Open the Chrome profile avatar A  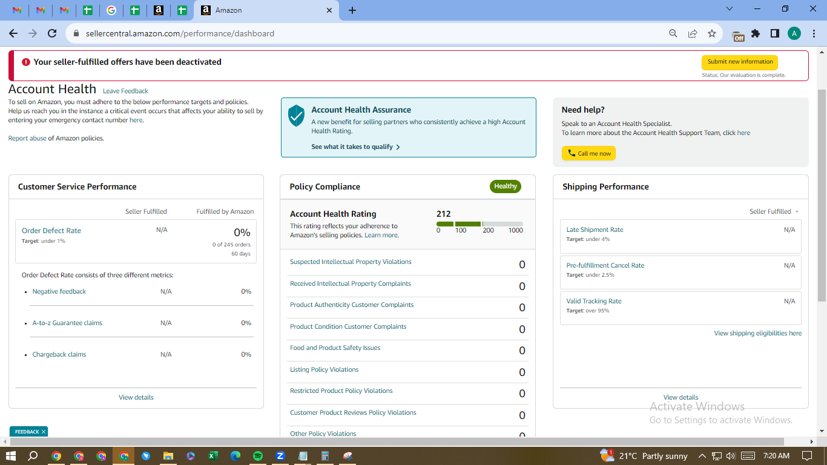(794, 33)
